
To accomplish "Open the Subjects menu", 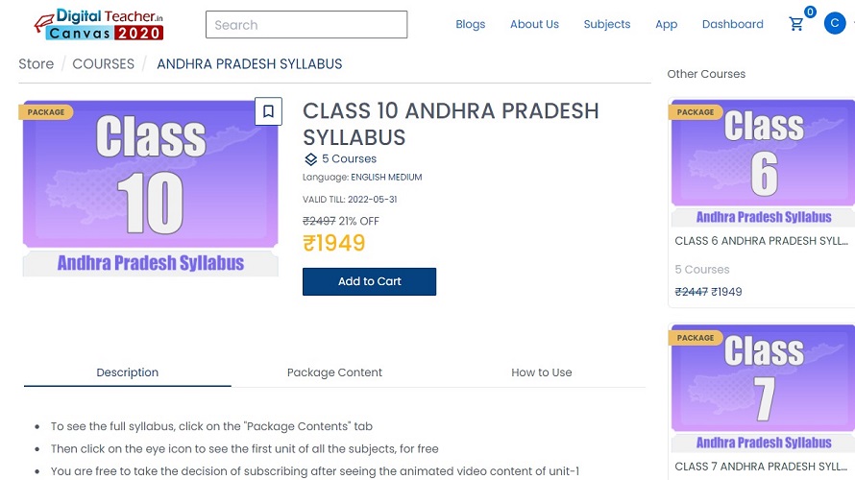I will [607, 25].
